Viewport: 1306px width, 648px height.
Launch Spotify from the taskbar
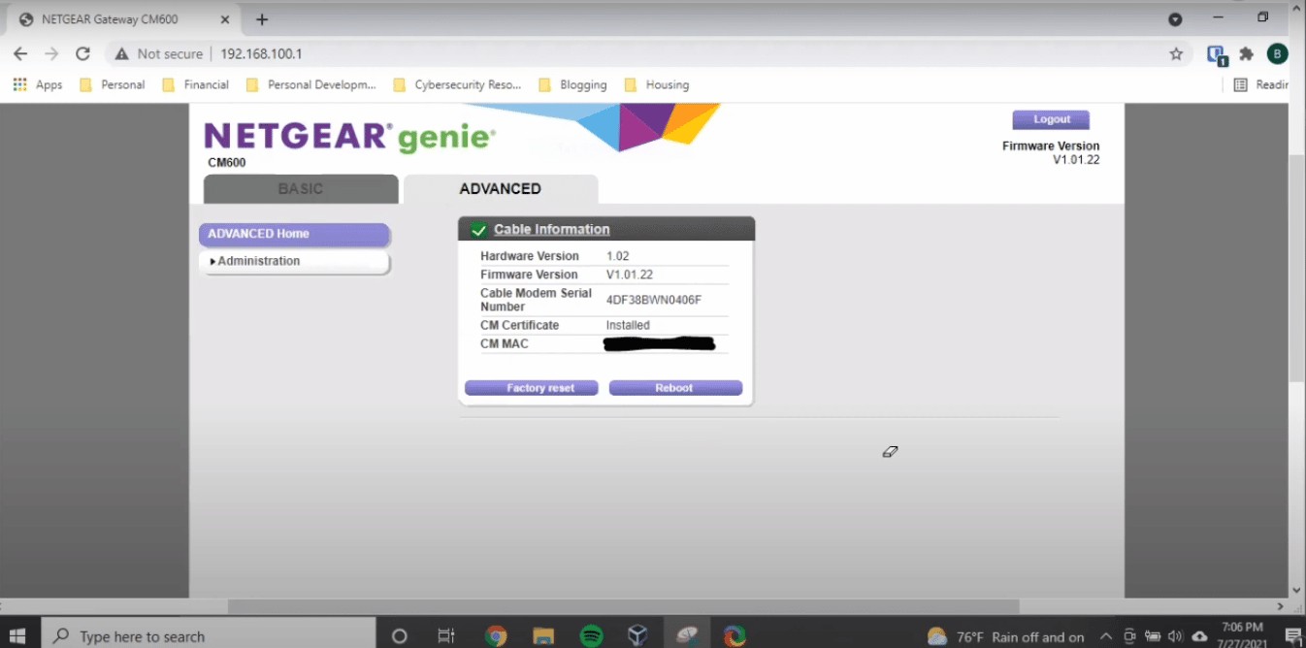[x=591, y=635]
